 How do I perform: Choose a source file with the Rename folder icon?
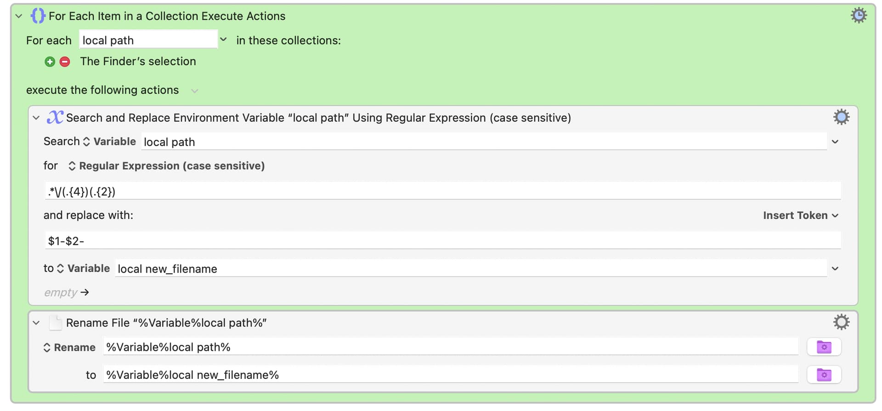[x=824, y=347]
